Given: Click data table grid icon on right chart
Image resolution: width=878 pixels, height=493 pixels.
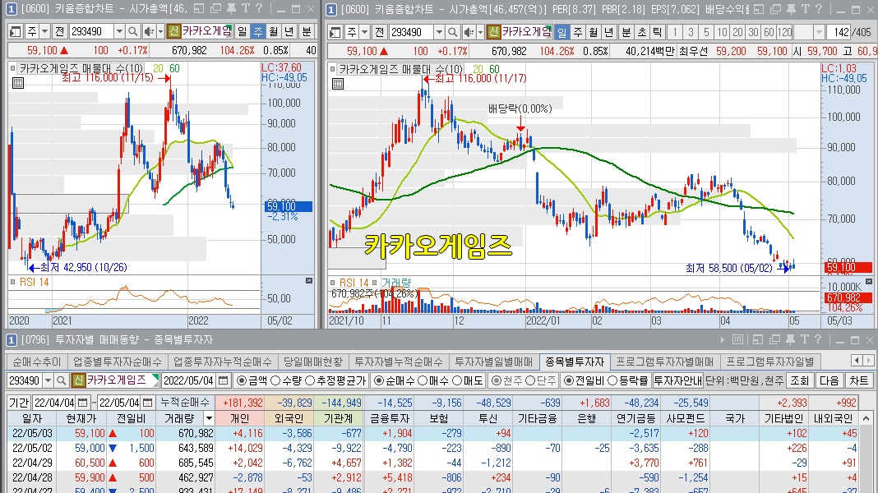Looking at the screenshot, I should click(338, 84).
